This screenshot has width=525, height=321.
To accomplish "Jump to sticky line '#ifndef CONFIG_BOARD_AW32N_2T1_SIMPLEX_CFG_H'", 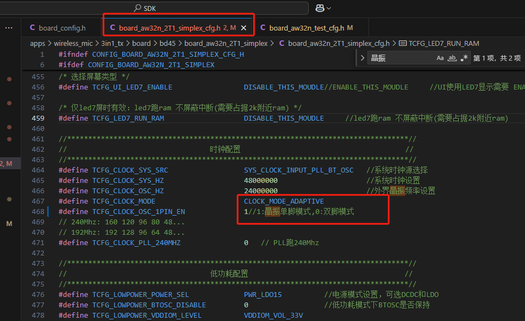I will [151, 55].
